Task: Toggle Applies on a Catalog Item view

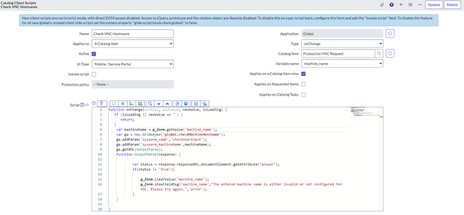Action: coord(304,74)
